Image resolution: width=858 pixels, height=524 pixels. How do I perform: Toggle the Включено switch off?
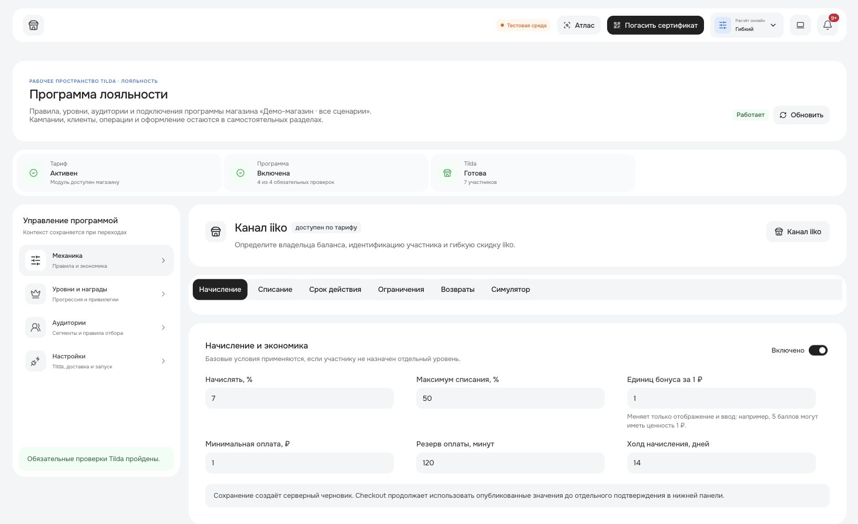(818, 350)
